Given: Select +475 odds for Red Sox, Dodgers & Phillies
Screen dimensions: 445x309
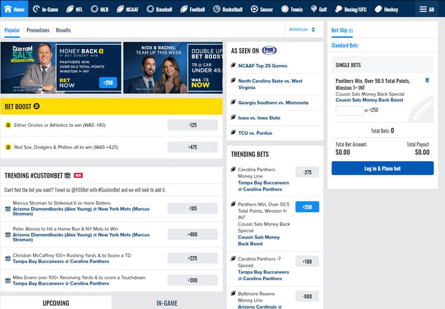Looking at the screenshot, I should tap(192, 147).
